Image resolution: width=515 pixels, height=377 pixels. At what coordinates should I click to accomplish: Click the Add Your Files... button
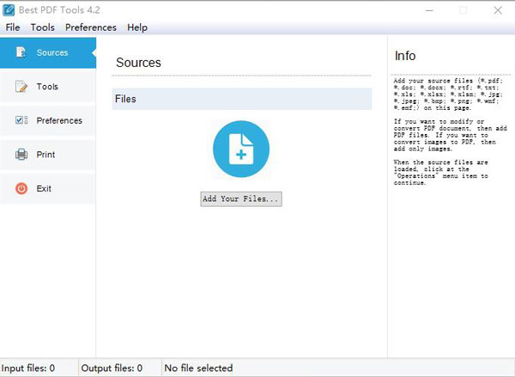click(x=241, y=199)
